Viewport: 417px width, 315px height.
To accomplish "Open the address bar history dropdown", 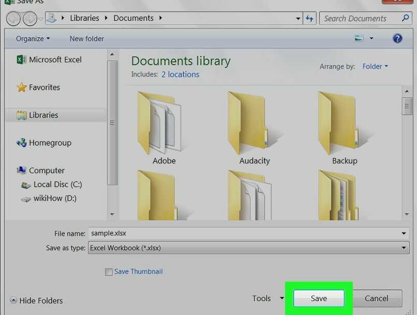I will click(x=297, y=18).
